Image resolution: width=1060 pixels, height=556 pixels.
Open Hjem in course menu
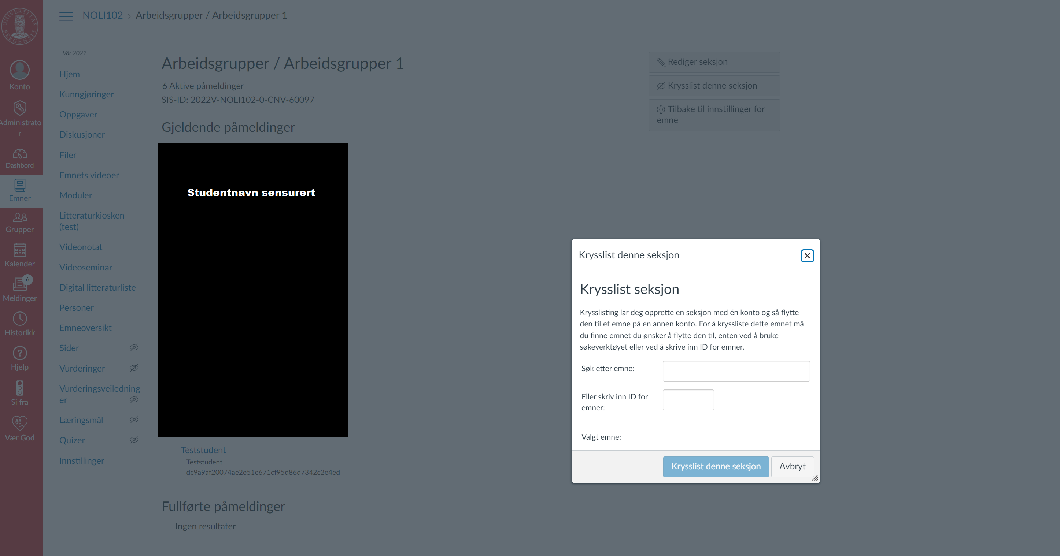pyautogui.click(x=70, y=74)
